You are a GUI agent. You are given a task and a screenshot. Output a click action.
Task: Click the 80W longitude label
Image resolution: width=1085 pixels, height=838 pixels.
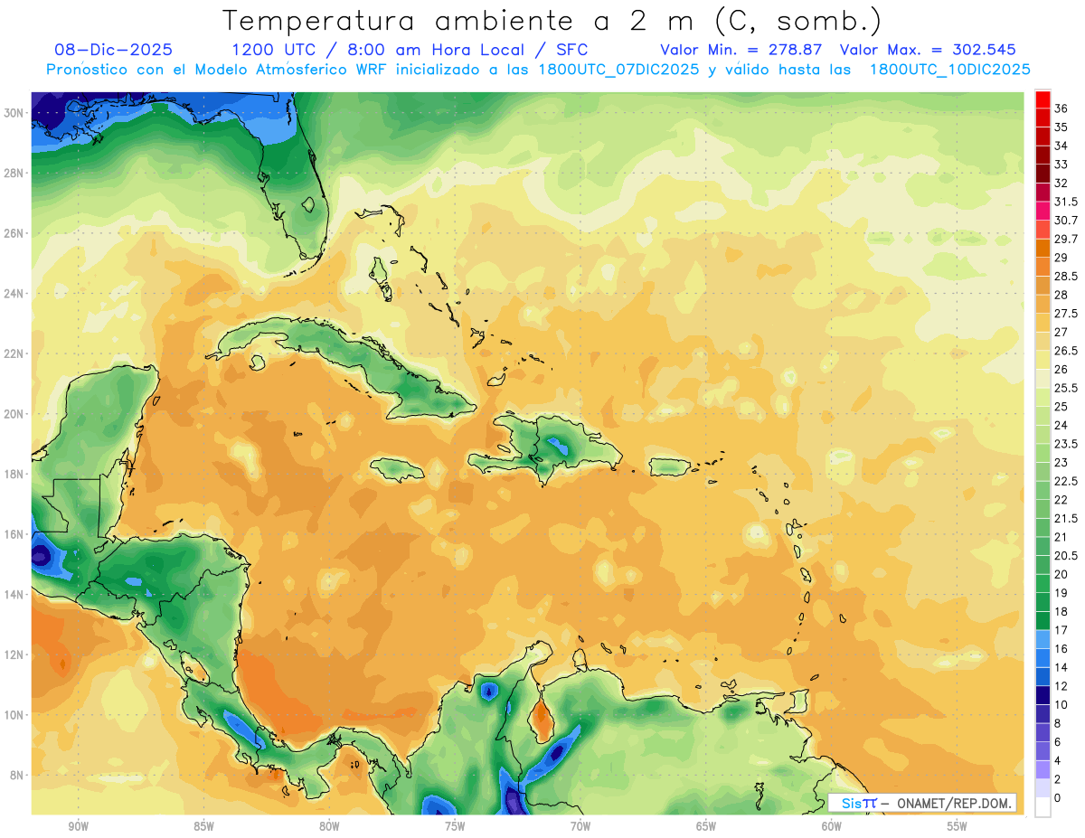coord(329,826)
